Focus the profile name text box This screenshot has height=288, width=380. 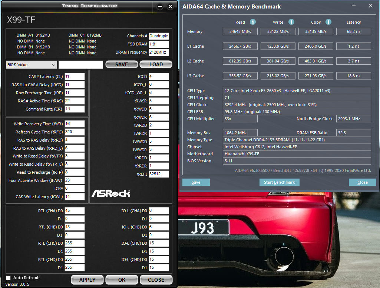coord(80,65)
